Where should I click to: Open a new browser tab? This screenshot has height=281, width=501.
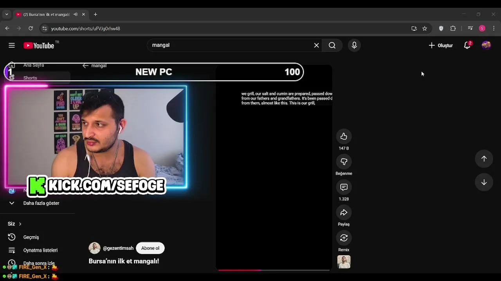pyautogui.click(x=95, y=14)
